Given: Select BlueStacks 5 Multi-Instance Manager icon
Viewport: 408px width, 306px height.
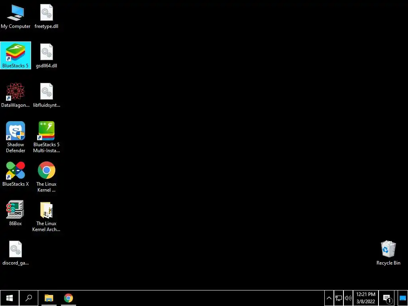Looking at the screenshot, I should tap(46, 137).
